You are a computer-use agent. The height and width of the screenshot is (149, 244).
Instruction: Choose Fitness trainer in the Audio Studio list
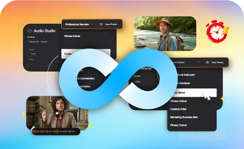pyautogui.click(x=72, y=36)
